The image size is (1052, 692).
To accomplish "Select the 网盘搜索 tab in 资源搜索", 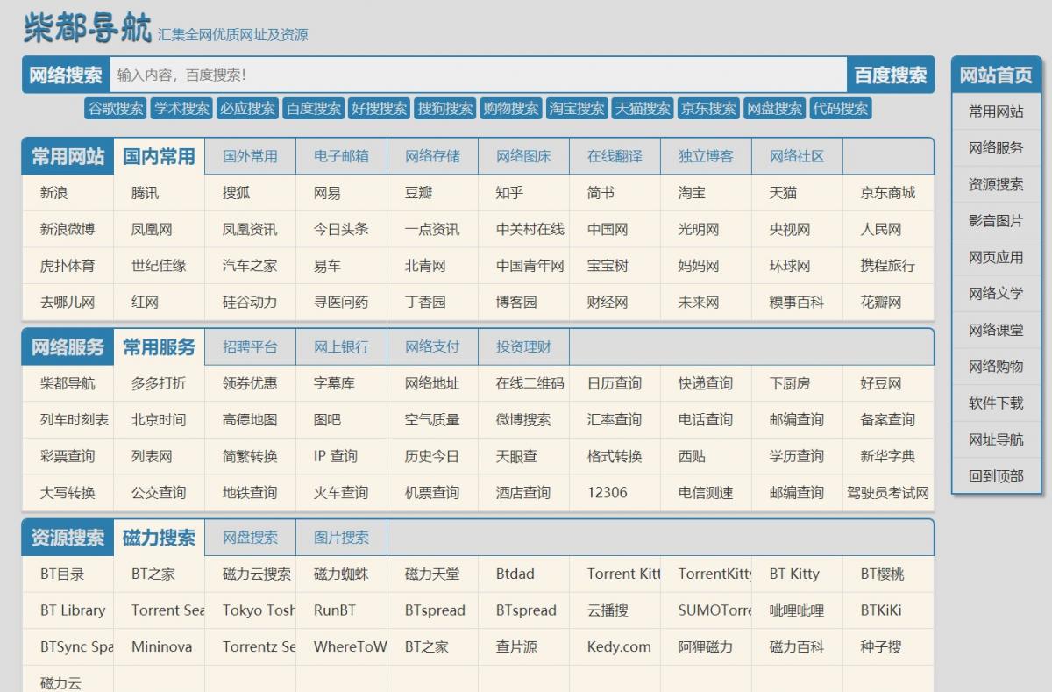I will (x=250, y=538).
